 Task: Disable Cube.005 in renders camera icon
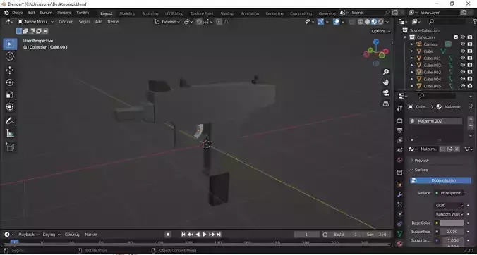click(x=470, y=86)
